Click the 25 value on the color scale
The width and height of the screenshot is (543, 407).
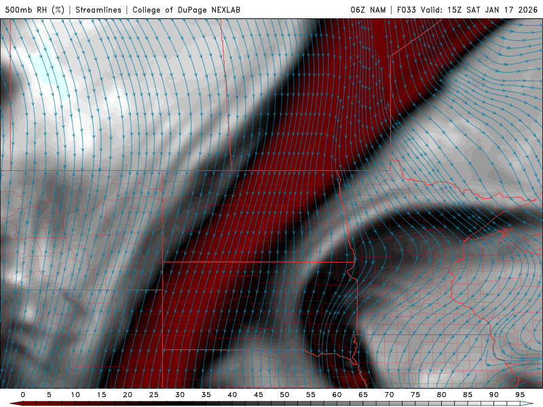coord(154,395)
